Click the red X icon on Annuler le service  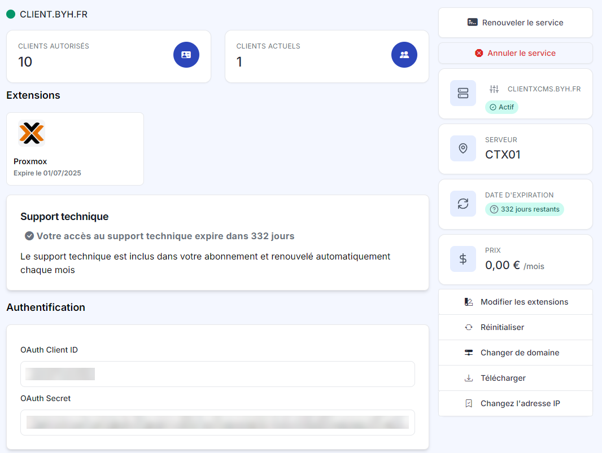tap(479, 53)
